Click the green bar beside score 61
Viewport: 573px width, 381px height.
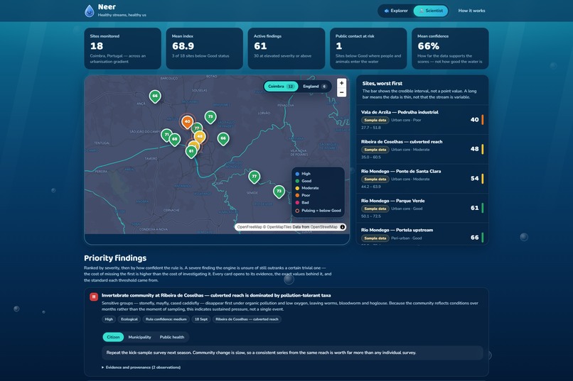pyautogui.click(x=483, y=208)
